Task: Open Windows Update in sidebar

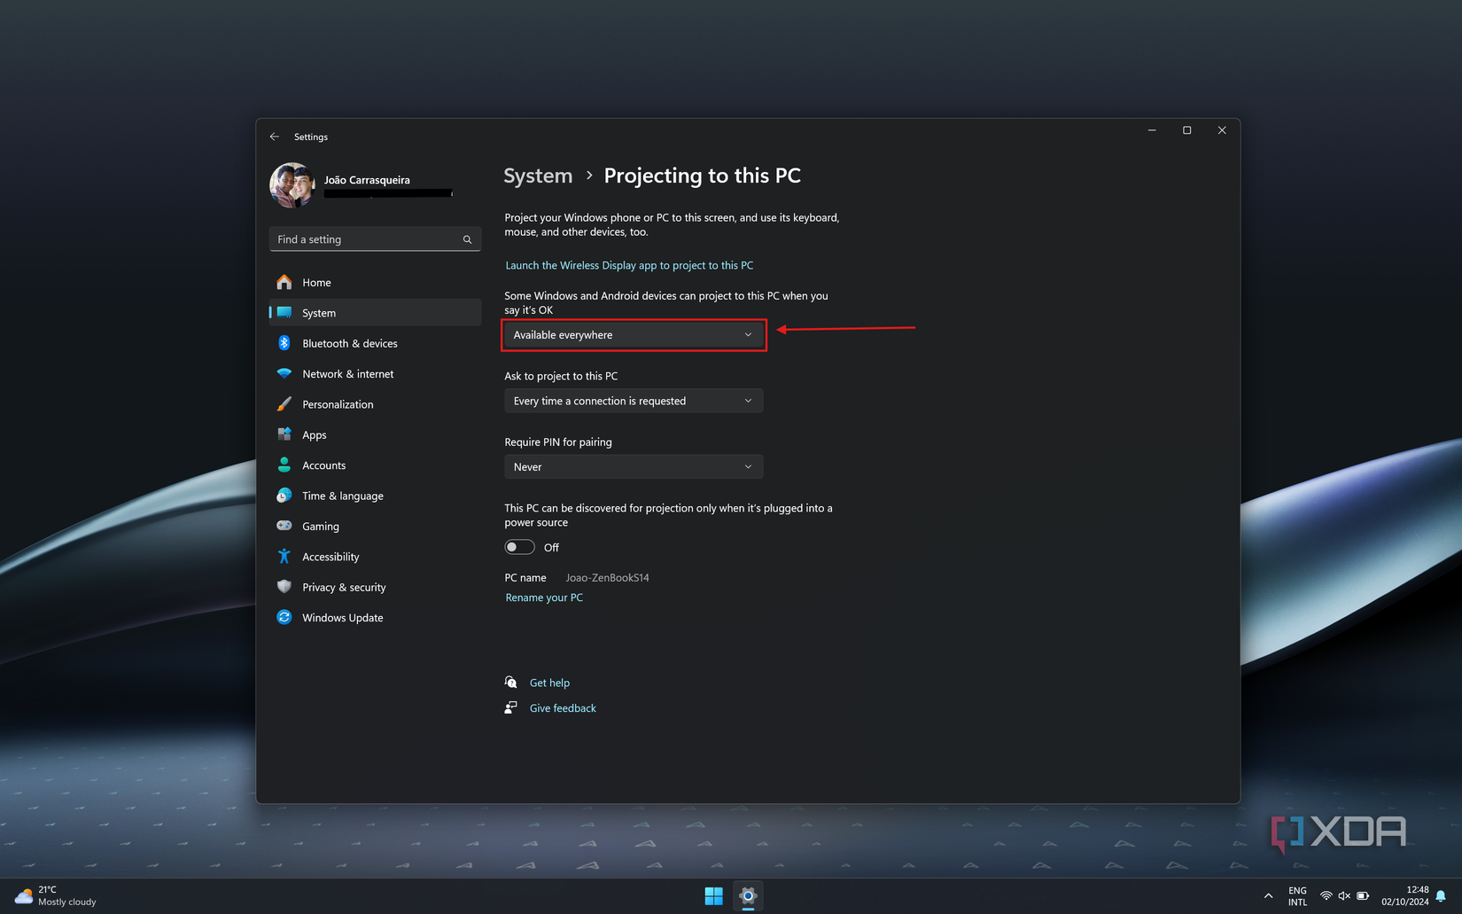Action: click(x=375, y=617)
